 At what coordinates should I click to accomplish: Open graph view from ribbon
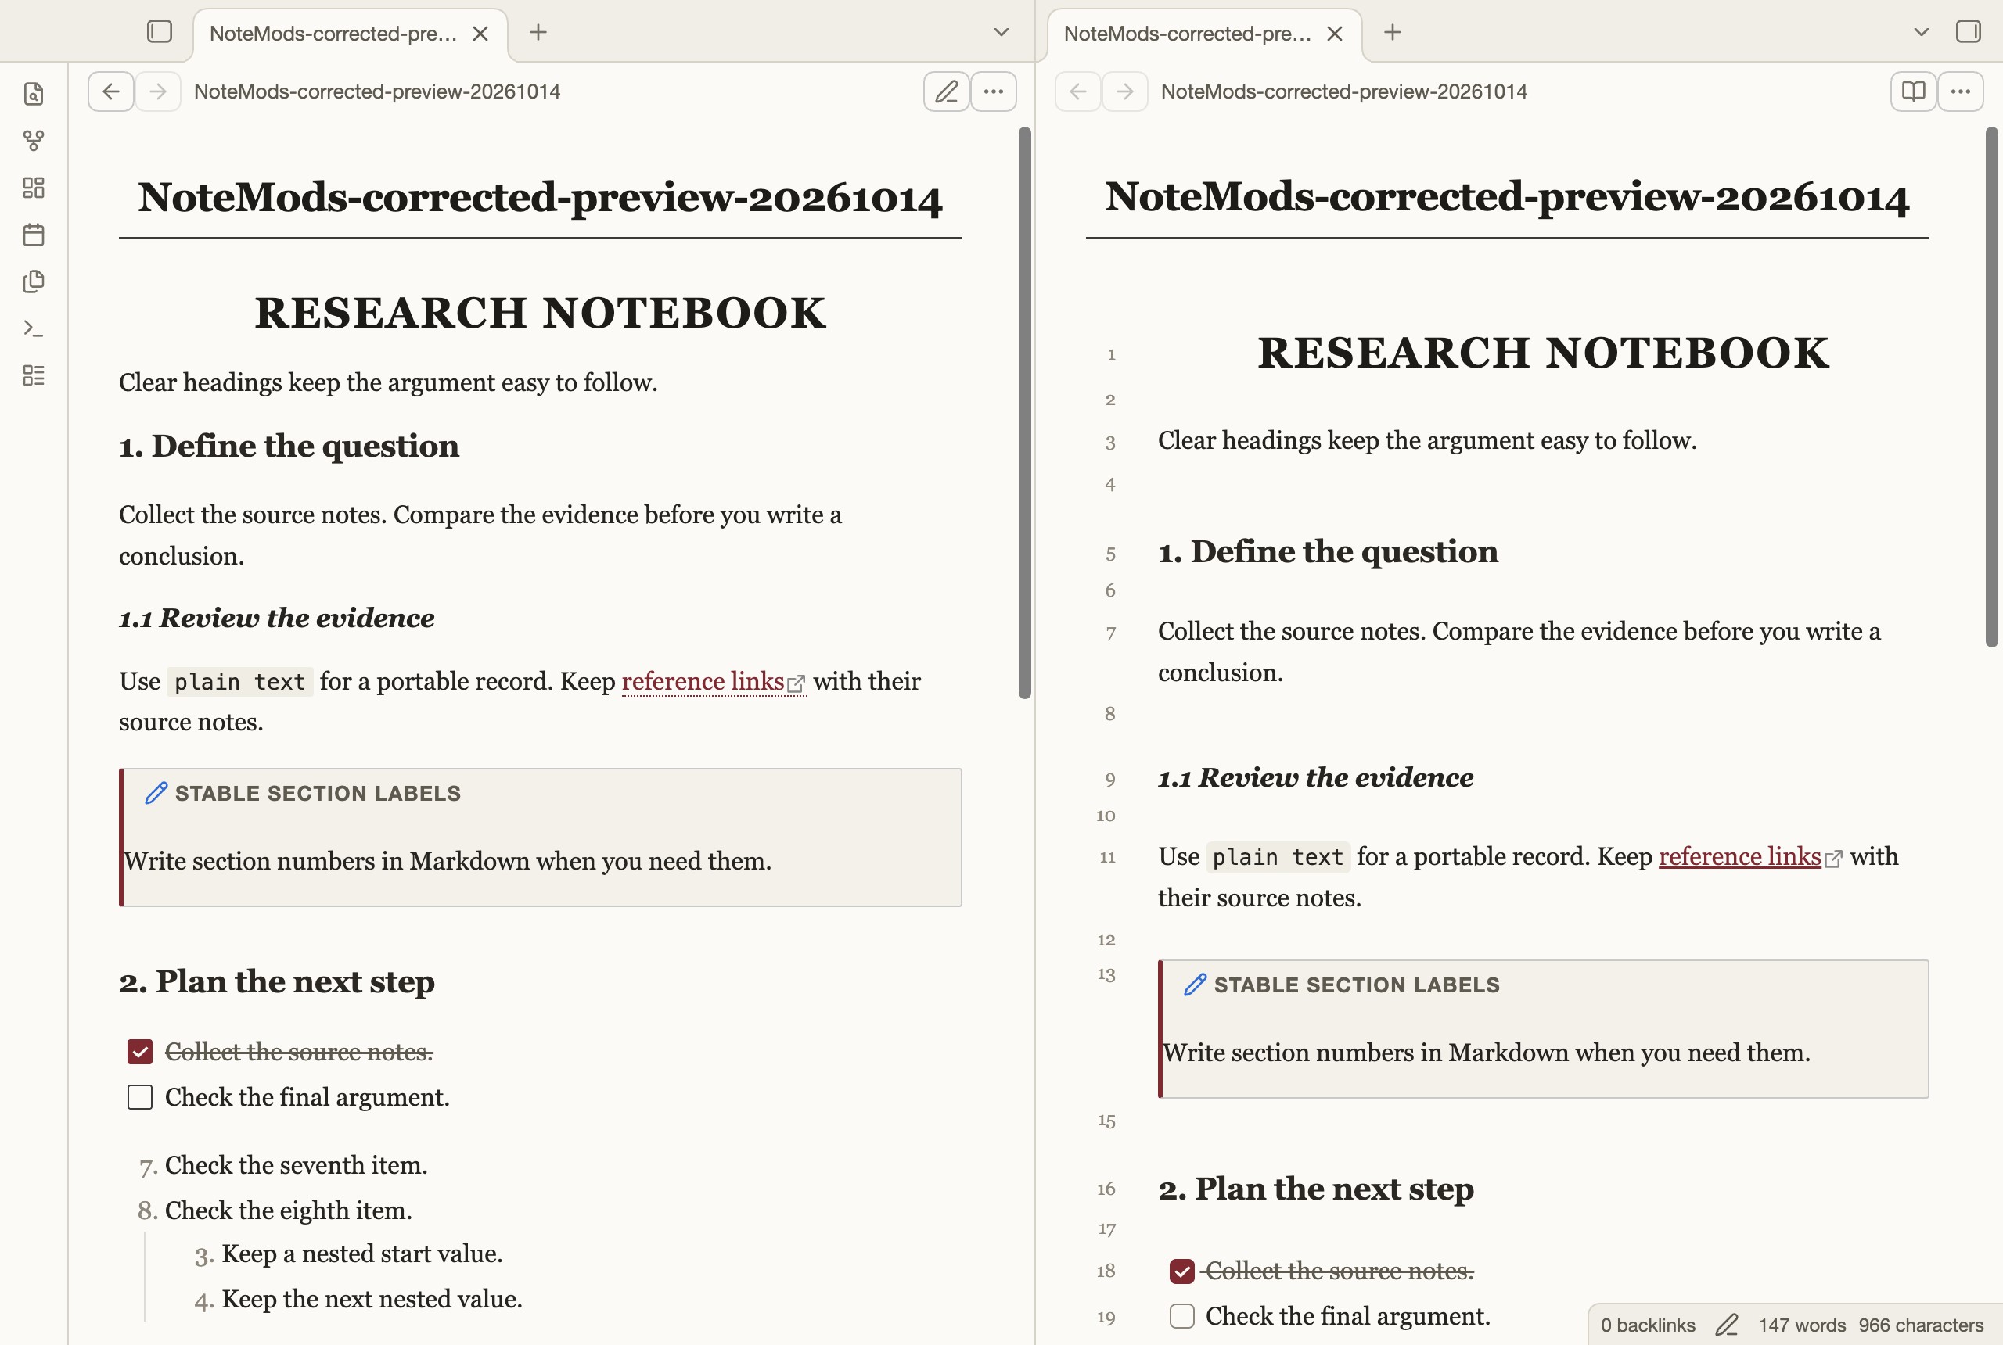[34, 141]
